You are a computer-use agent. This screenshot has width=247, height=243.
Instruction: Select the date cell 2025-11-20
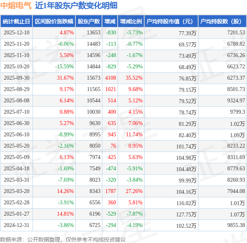coord(16,44)
